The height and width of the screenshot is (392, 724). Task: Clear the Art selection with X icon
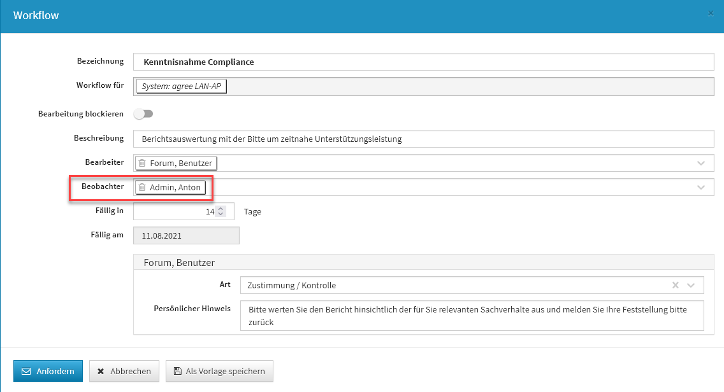[x=676, y=285]
